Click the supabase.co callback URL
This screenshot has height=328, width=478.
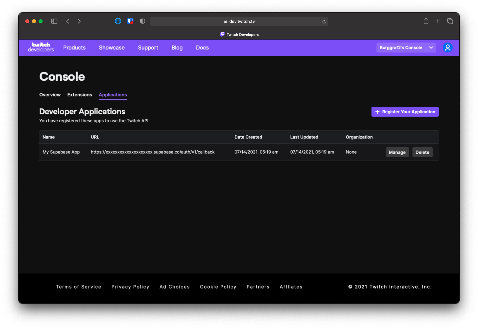pos(152,152)
